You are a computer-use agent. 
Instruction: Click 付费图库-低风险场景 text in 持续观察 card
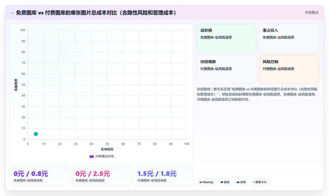216,69
